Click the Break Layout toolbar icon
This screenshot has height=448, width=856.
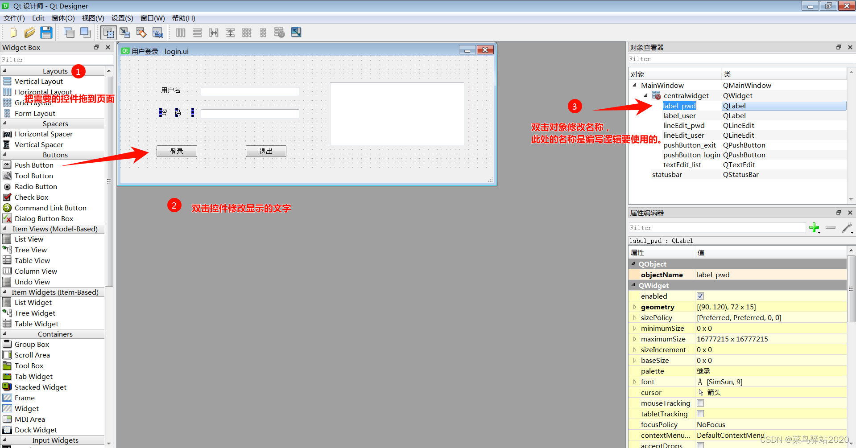(279, 33)
